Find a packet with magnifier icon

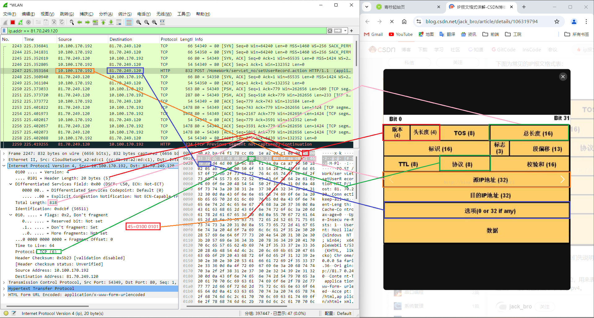click(x=72, y=22)
